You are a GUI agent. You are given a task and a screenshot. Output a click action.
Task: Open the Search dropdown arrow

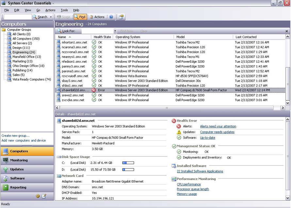pyautogui.click(x=51, y=17)
